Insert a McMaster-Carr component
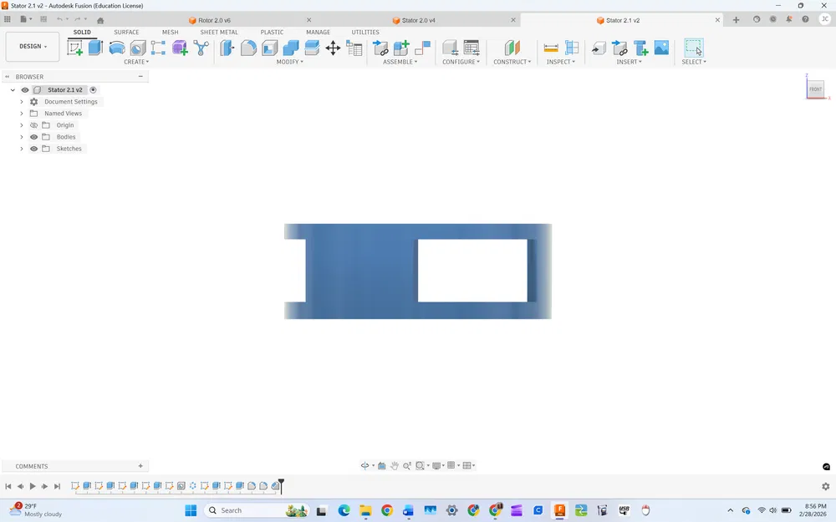The image size is (836, 522). 641,48
